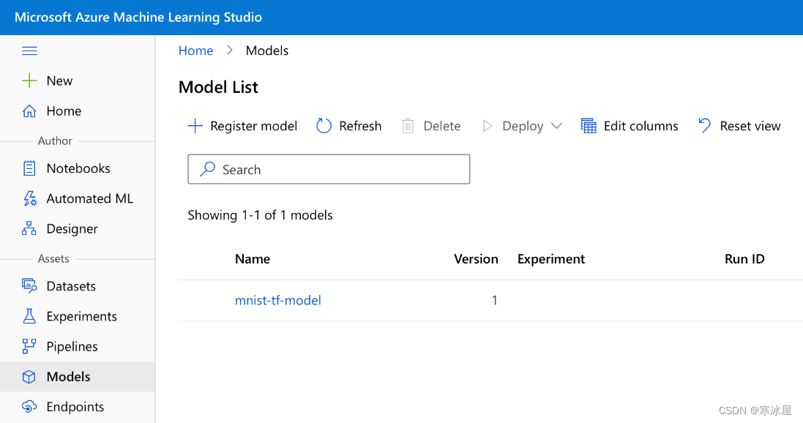Select the Models sidebar menu item
Screen dimensions: 803x423
(68, 377)
